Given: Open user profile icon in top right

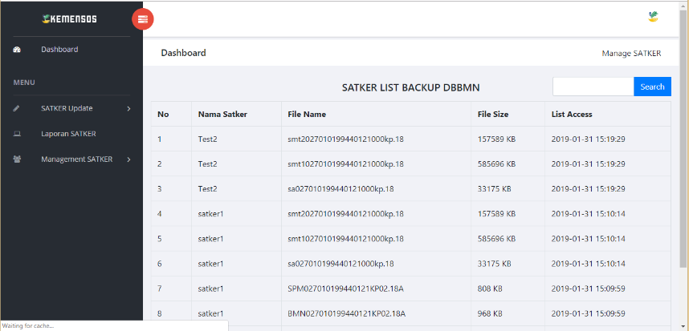Looking at the screenshot, I should click(653, 17).
